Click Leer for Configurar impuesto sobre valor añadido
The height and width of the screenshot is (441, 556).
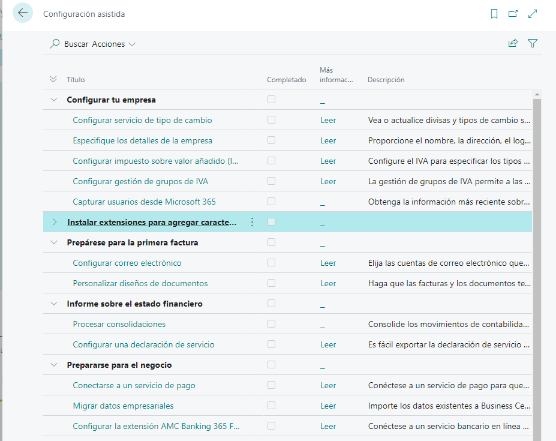point(328,161)
